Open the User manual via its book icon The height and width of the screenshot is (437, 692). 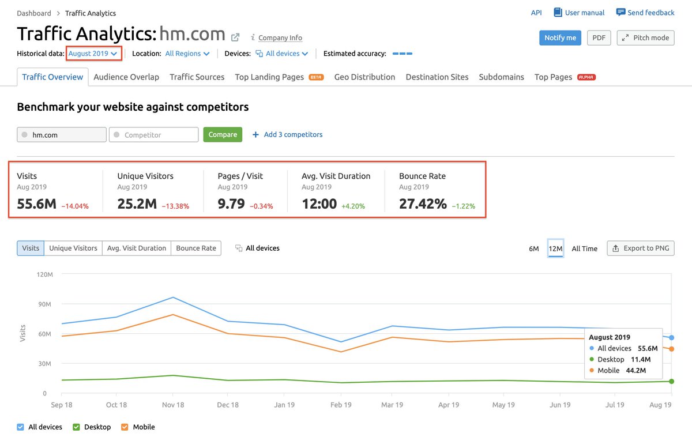tap(557, 12)
